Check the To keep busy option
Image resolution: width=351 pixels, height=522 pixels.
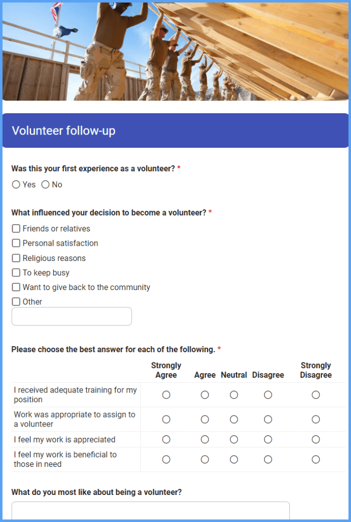point(15,272)
